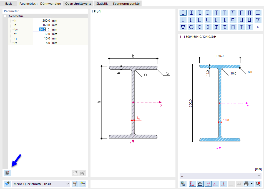
Task: Select the tf value 12.0 cell
Action: (42, 34)
